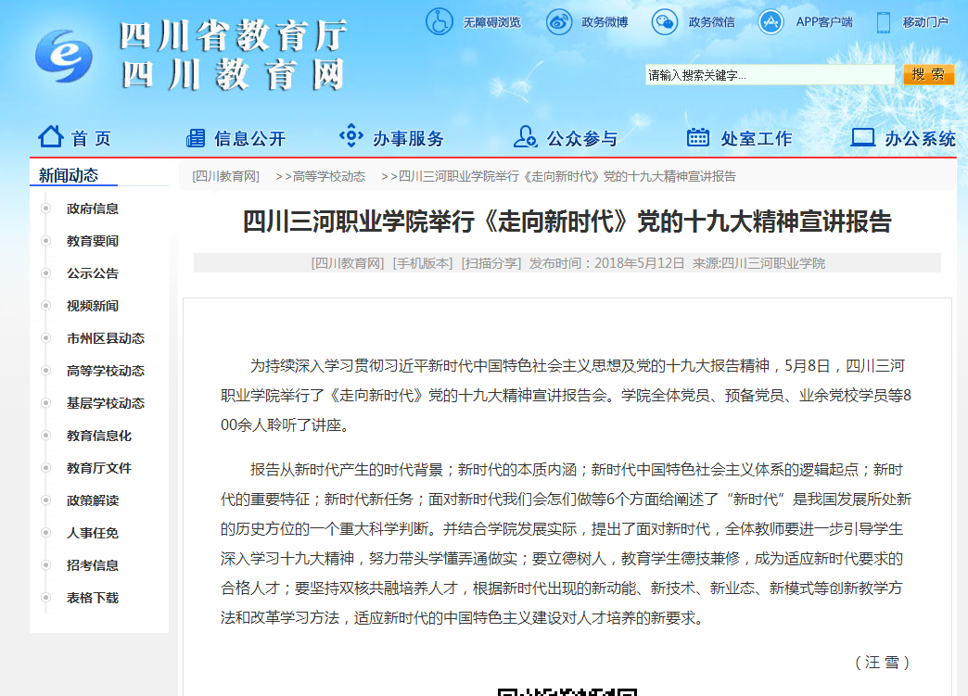Open the 政务微博 Weibo icon

click(x=559, y=21)
